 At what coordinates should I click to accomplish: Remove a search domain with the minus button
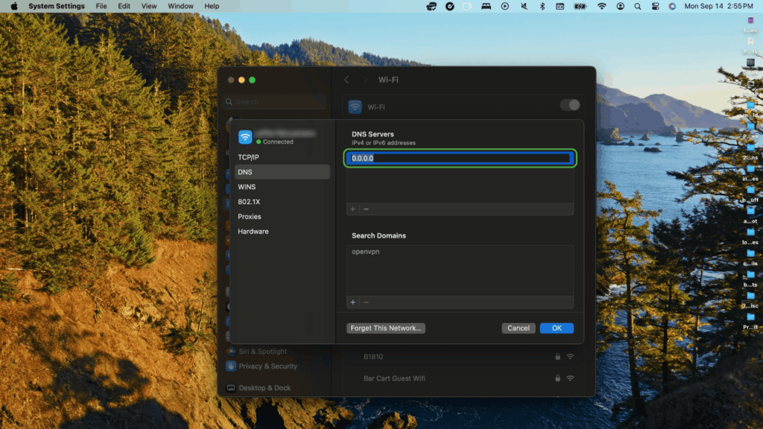pos(367,302)
